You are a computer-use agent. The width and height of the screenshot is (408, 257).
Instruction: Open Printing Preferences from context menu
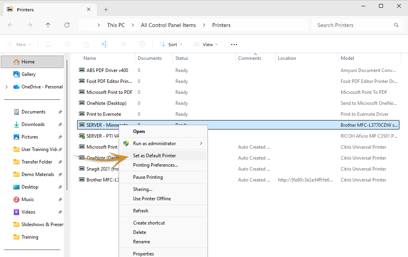(x=163, y=165)
